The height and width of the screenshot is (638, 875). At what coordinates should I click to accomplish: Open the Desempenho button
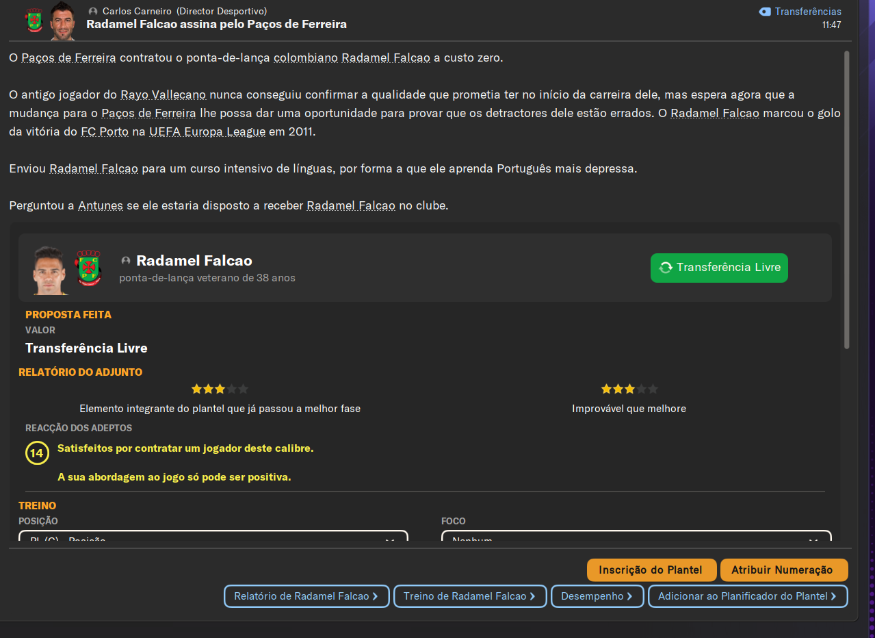[597, 596]
